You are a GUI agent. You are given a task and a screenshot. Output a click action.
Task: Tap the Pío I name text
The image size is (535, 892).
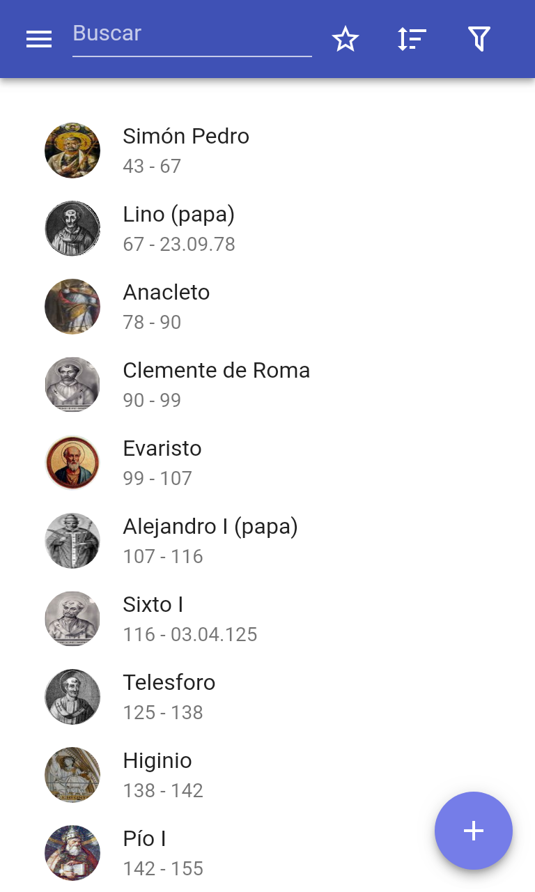pos(144,838)
